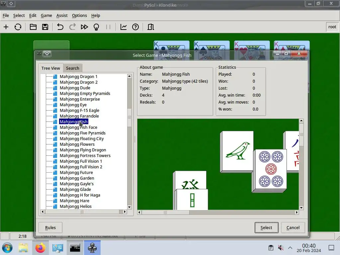Screen dimensions: 340x255
Task: Open the Edit menu
Action: click(x=33, y=15)
